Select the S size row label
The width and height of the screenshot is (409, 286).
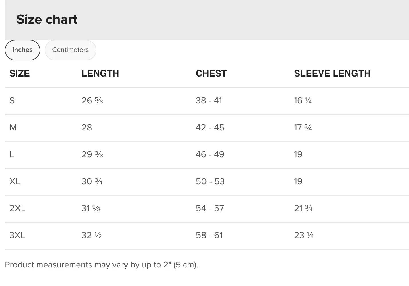click(x=12, y=101)
